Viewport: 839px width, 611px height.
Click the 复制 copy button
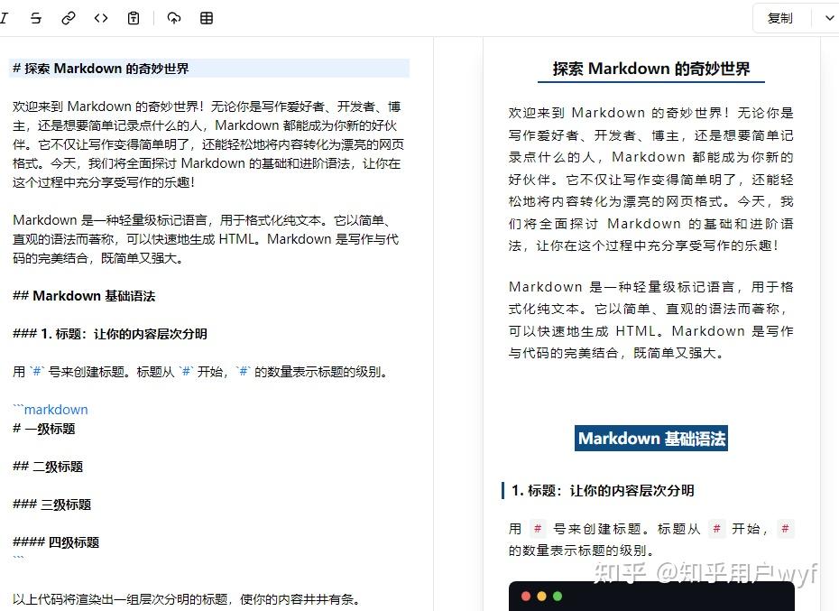pyautogui.click(x=779, y=17)
